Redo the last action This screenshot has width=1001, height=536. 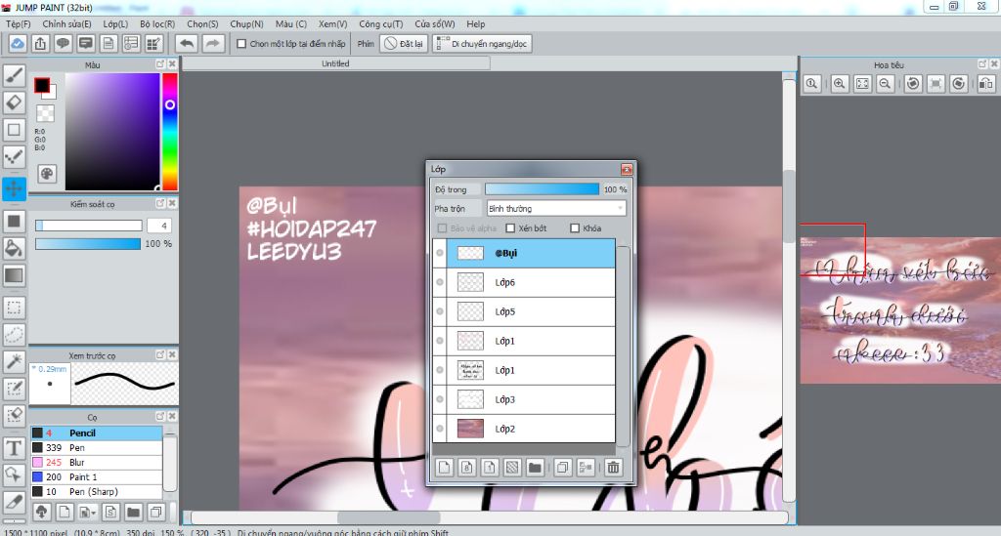(x=212, y=43)
